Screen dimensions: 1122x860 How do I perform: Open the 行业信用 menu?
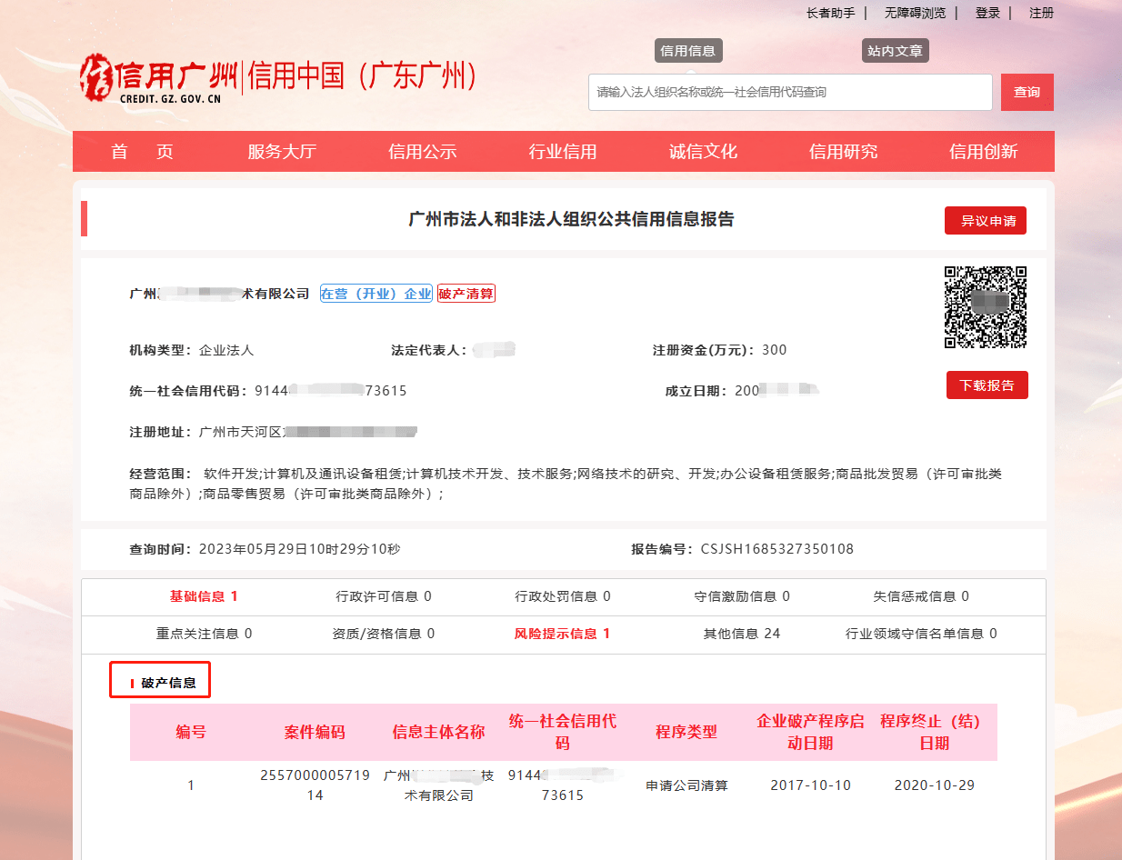point(563,151)
